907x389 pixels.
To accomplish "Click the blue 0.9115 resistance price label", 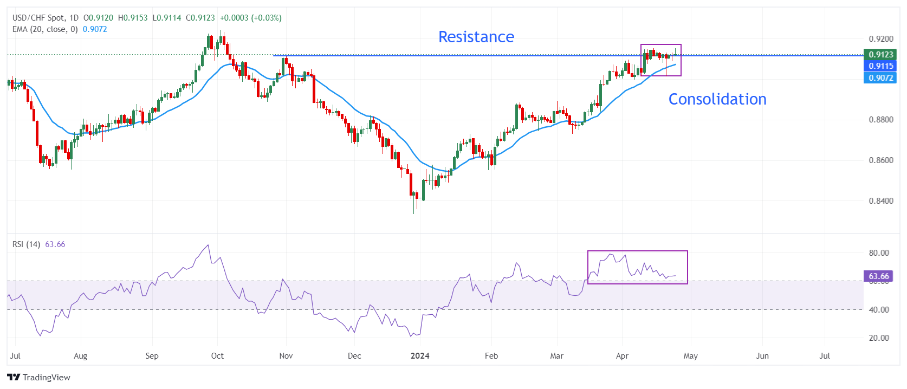I will pyautogui.click(x=880, y=66).
